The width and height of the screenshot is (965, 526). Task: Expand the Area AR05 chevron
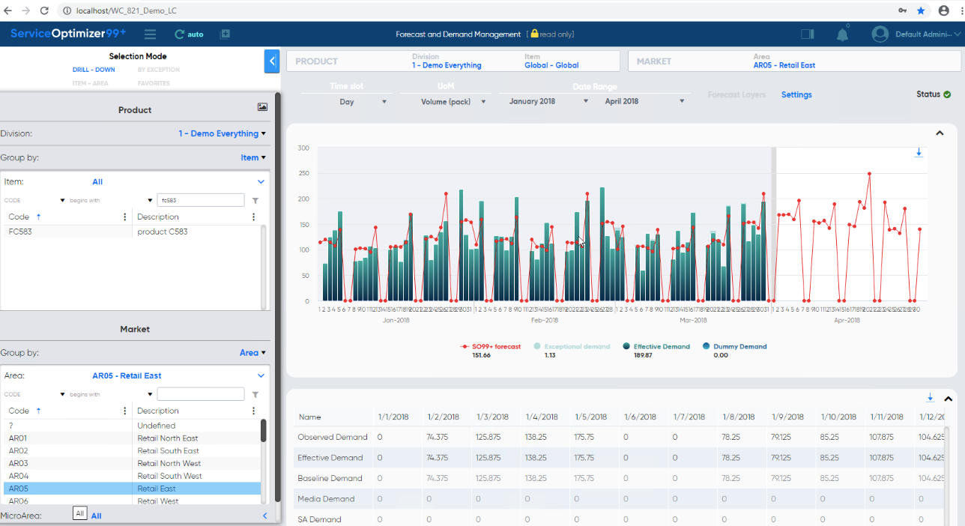[x=261, y=375]
